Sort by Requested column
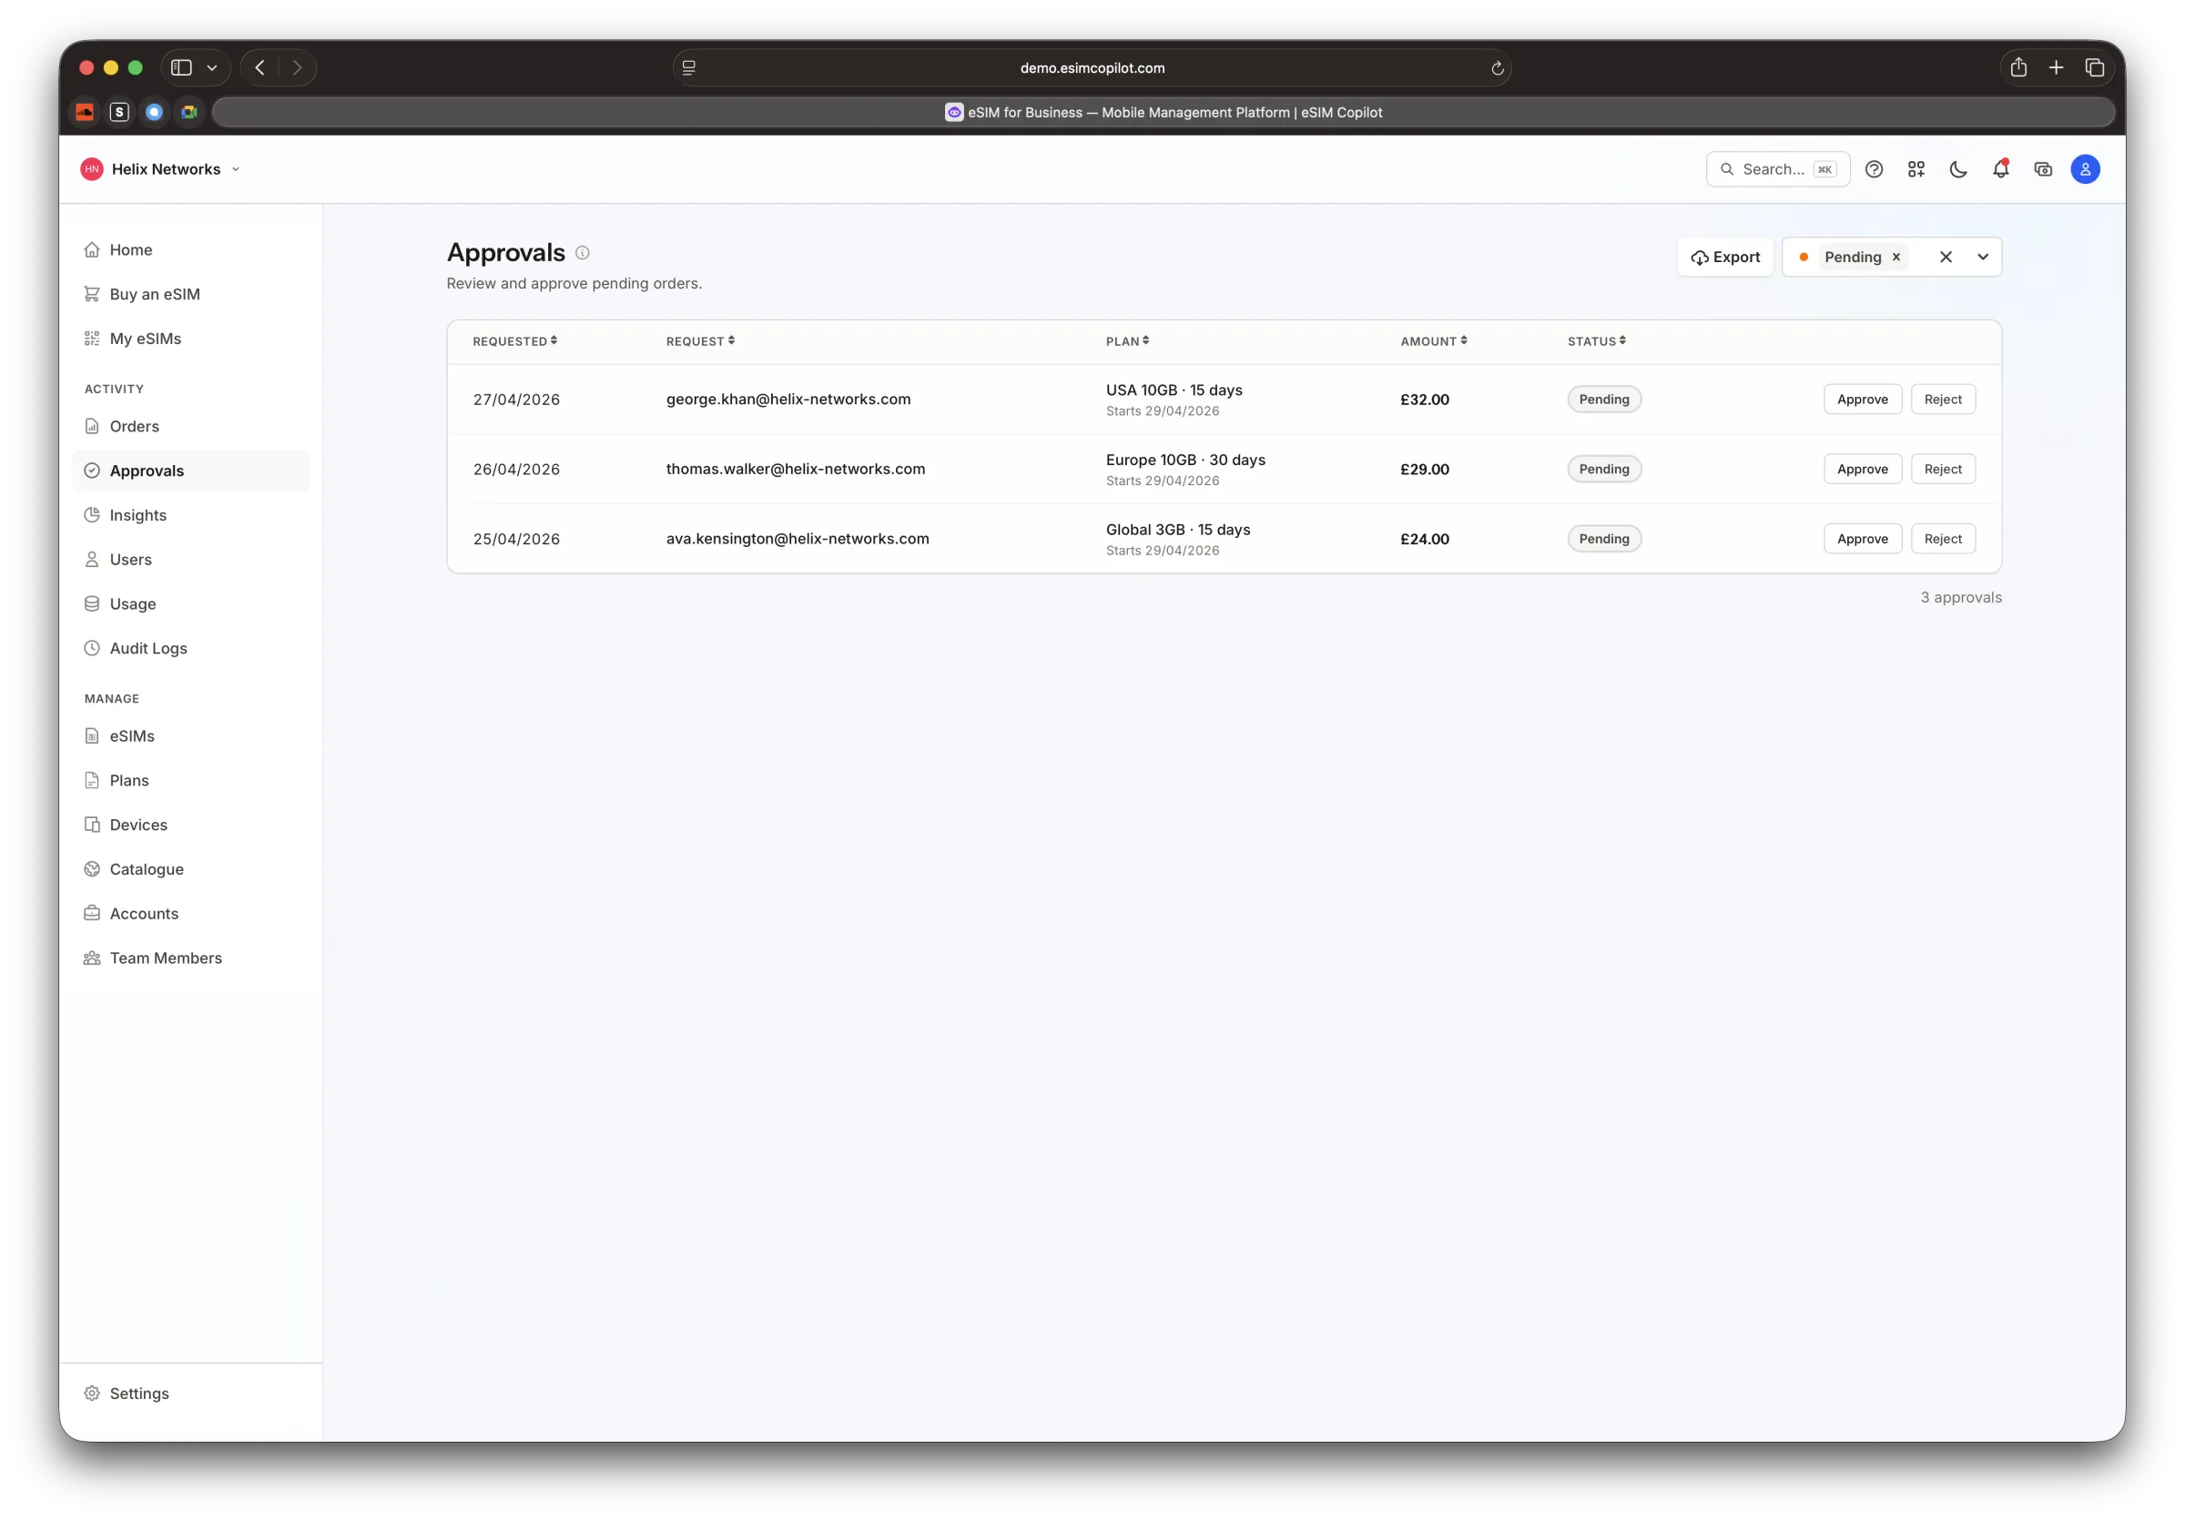Image resolution: width=2185 pixels, height=1520 pixels. coord(515,341)
